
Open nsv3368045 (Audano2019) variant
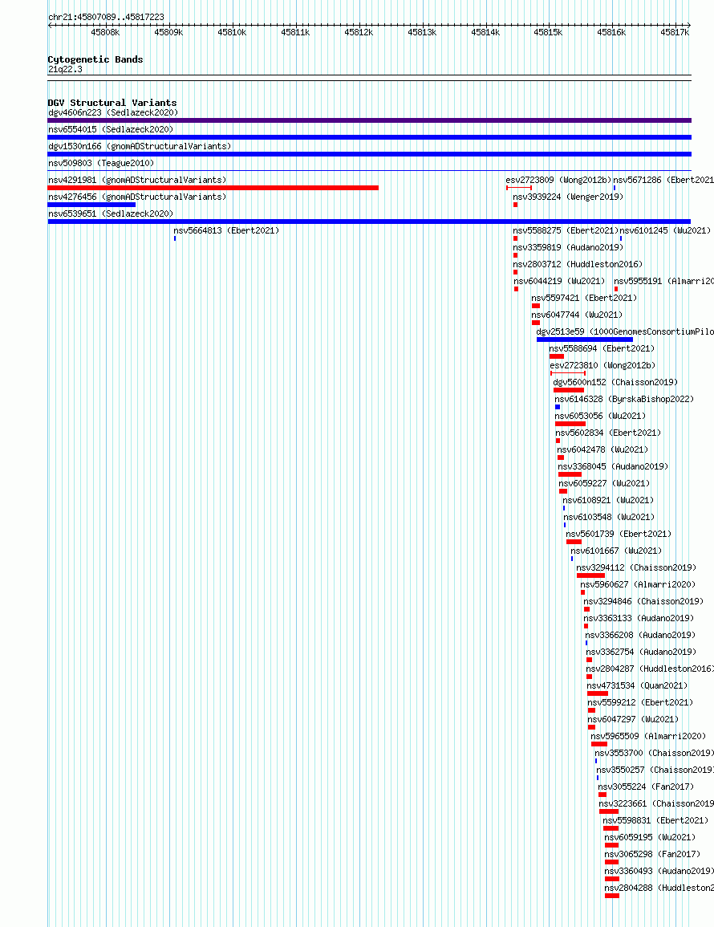[x=613, y=466]
